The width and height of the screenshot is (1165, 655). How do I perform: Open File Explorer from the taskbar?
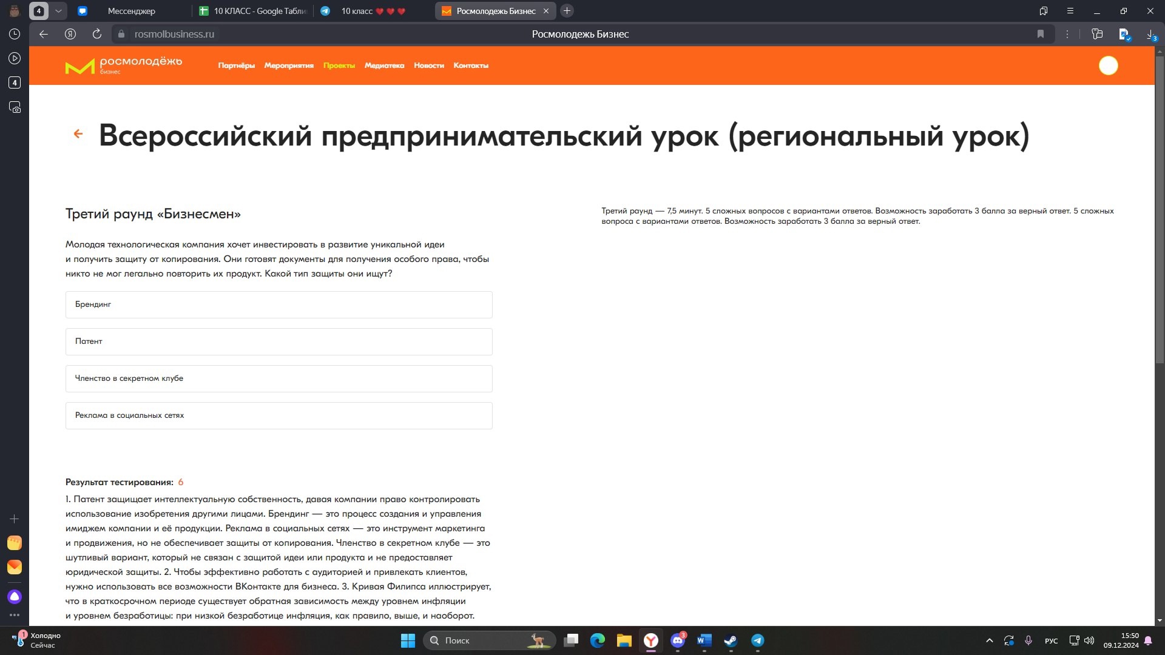tap(624, 640)
